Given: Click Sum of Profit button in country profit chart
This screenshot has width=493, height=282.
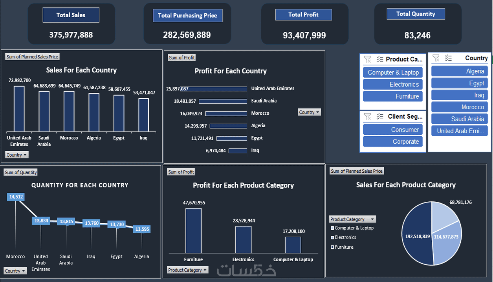Looking at the screenshot, I should pos(181,58).
